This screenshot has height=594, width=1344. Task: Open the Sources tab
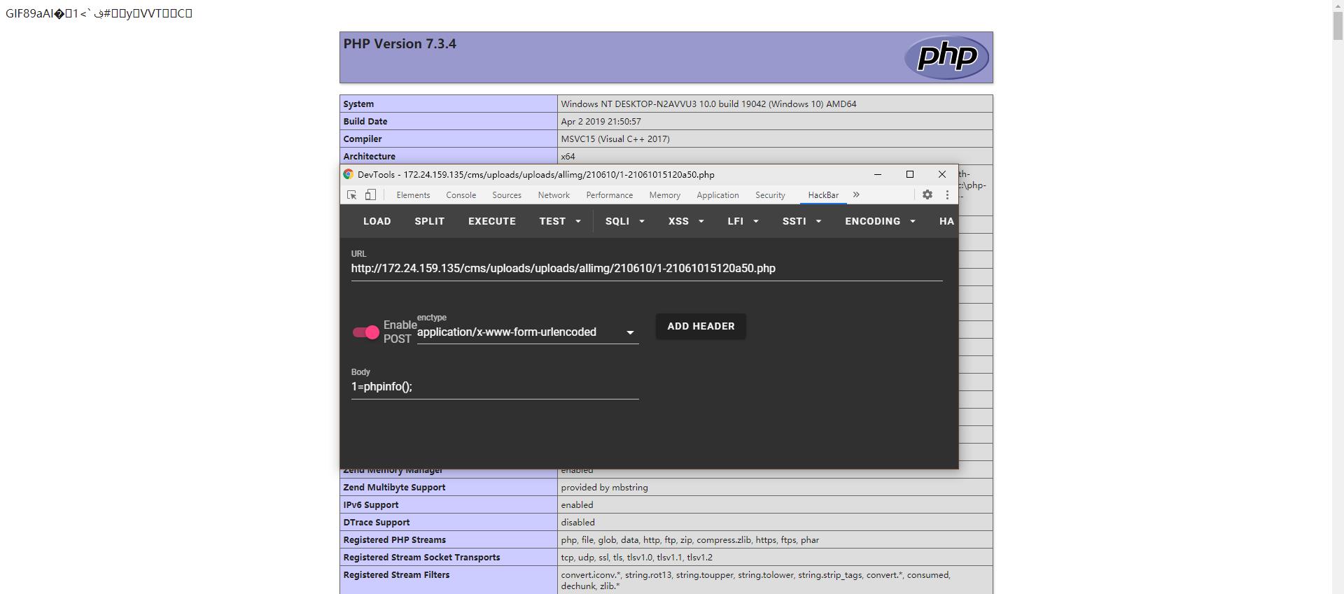click(x=507, y=195)
